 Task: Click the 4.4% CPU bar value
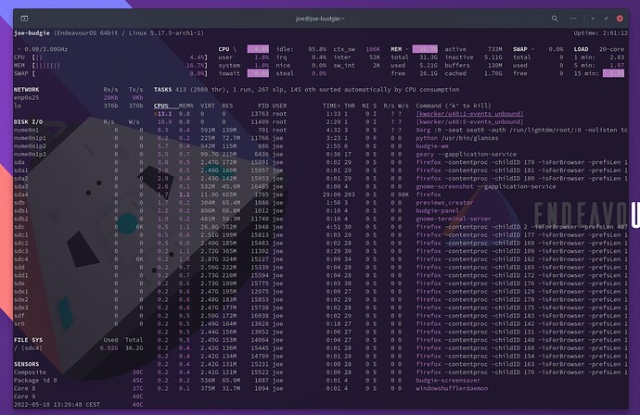click(x=198, y=57)
